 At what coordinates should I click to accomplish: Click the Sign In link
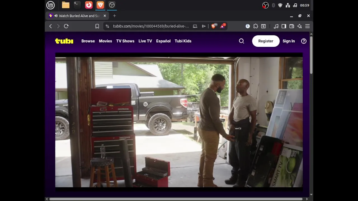tap(289, 41)
